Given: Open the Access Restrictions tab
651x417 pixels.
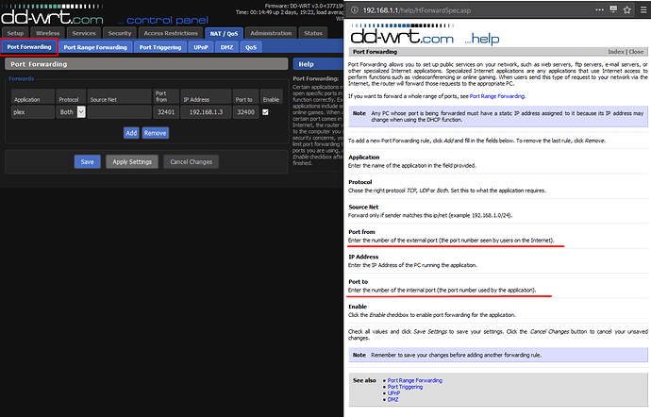Looking at the screenshot, I should [x=171, y=33].
